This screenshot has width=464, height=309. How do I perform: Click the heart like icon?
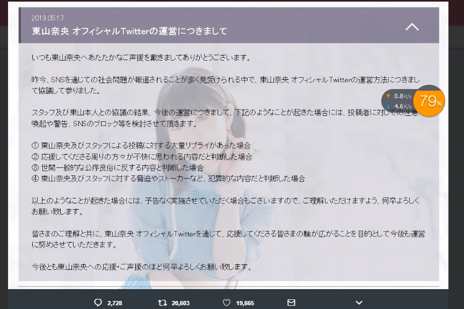227,303
